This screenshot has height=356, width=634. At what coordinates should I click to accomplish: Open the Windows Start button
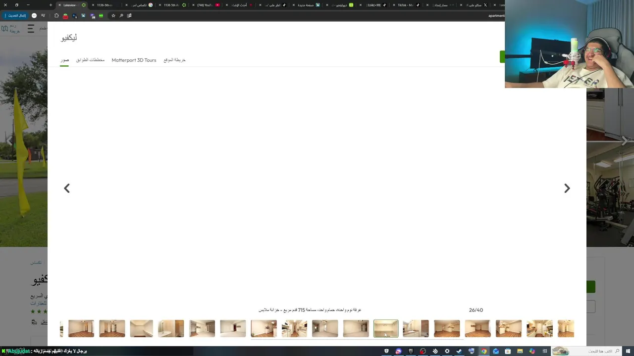coord(628,351)
